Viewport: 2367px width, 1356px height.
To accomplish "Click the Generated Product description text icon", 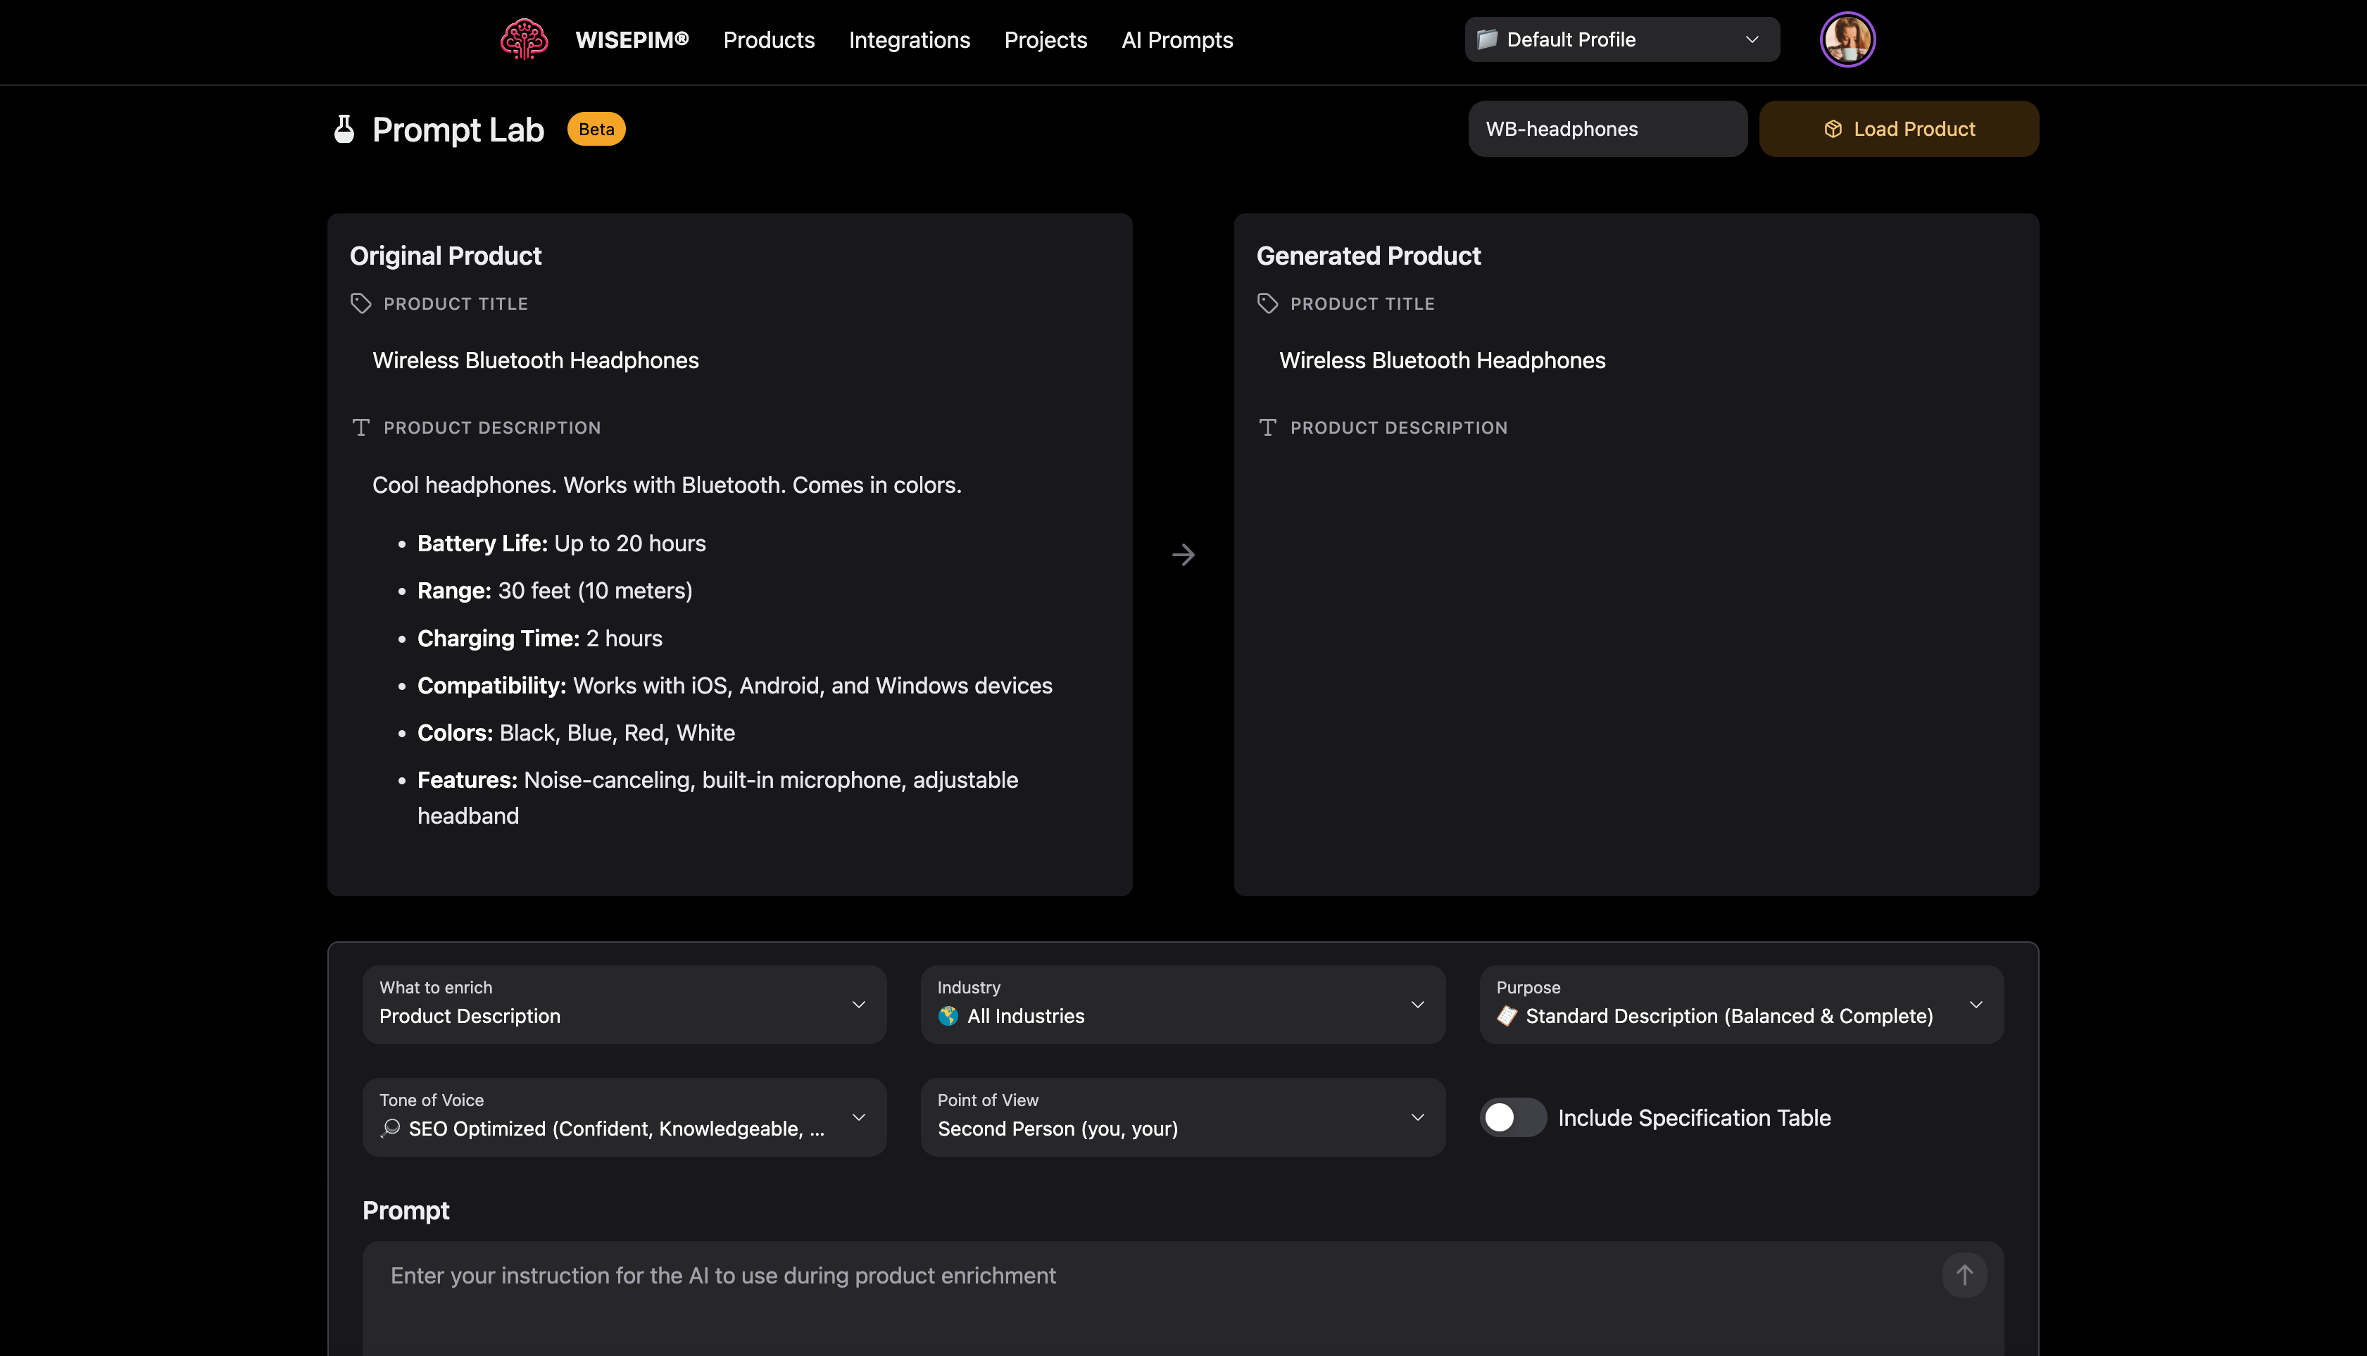I will click(x=1267, y=427).
